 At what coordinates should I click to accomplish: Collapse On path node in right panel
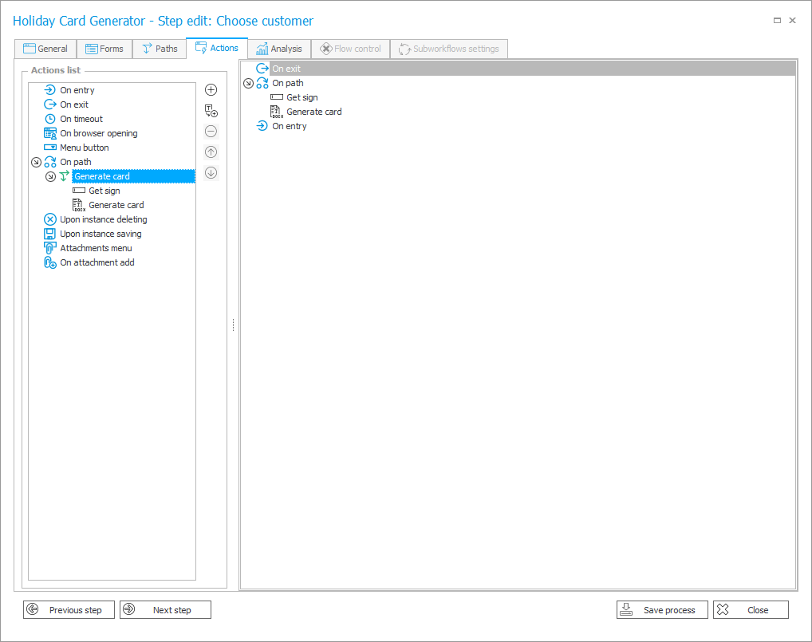[249, 83]
